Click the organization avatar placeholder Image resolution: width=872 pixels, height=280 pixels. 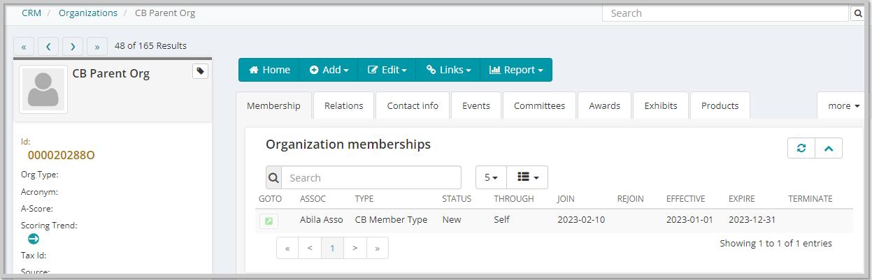43,89
